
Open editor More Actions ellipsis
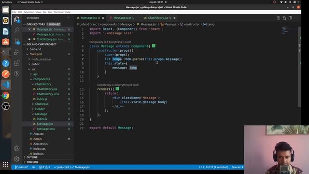pyautogui.click(x=296, y=18)
